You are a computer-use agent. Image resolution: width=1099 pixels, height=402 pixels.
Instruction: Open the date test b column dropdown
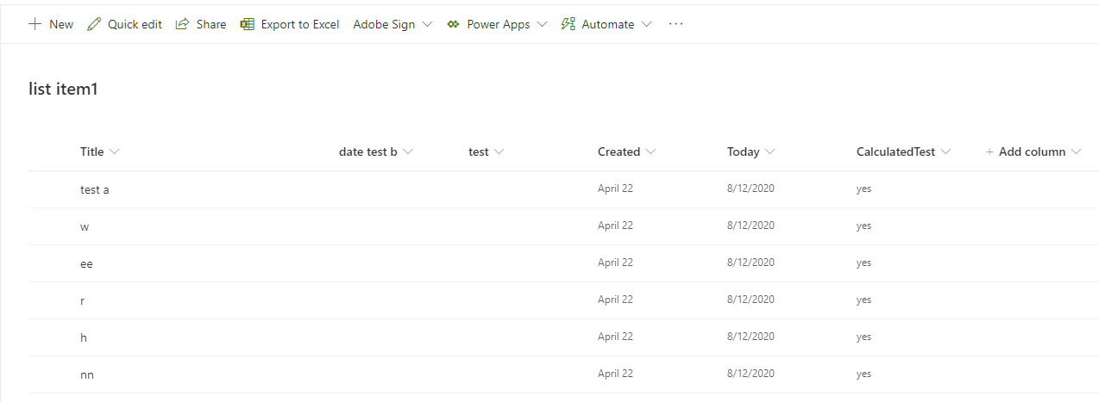pyautogui.click(x=408, y=152)
